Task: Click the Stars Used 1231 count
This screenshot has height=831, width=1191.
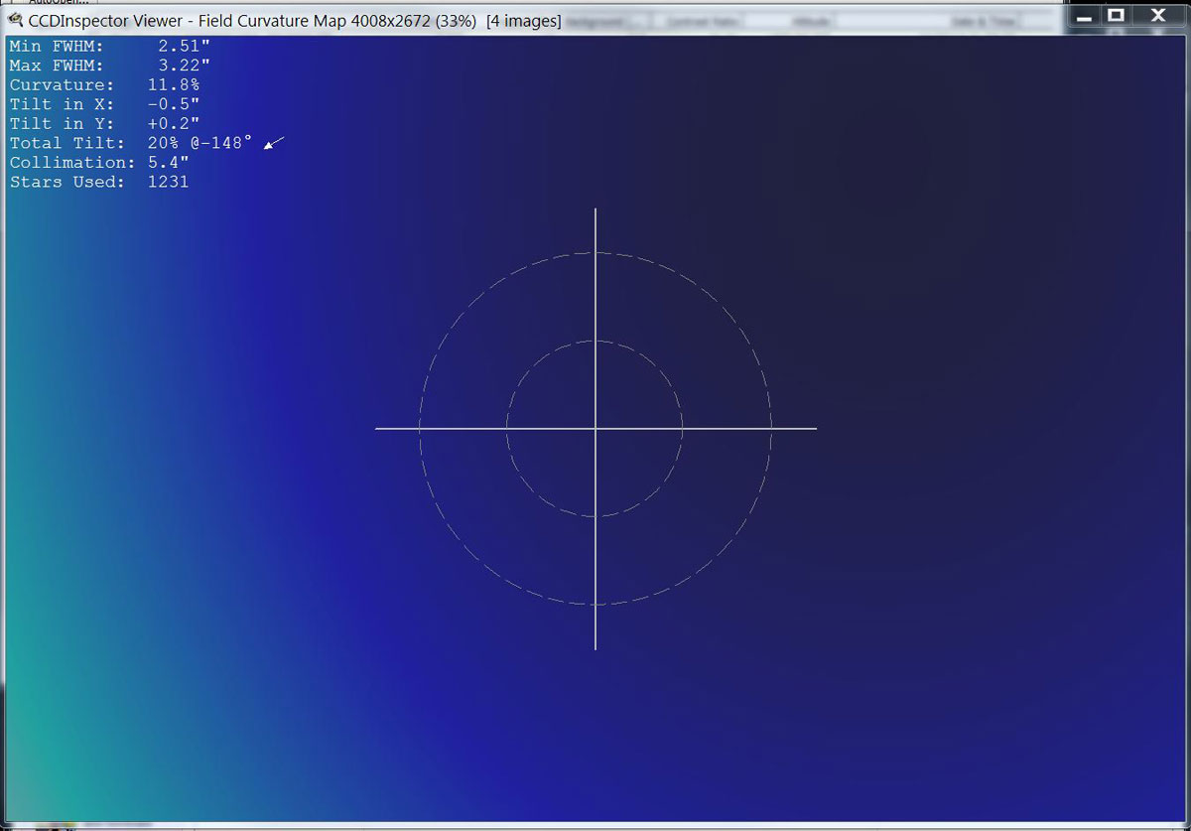Action: [168, 182]
